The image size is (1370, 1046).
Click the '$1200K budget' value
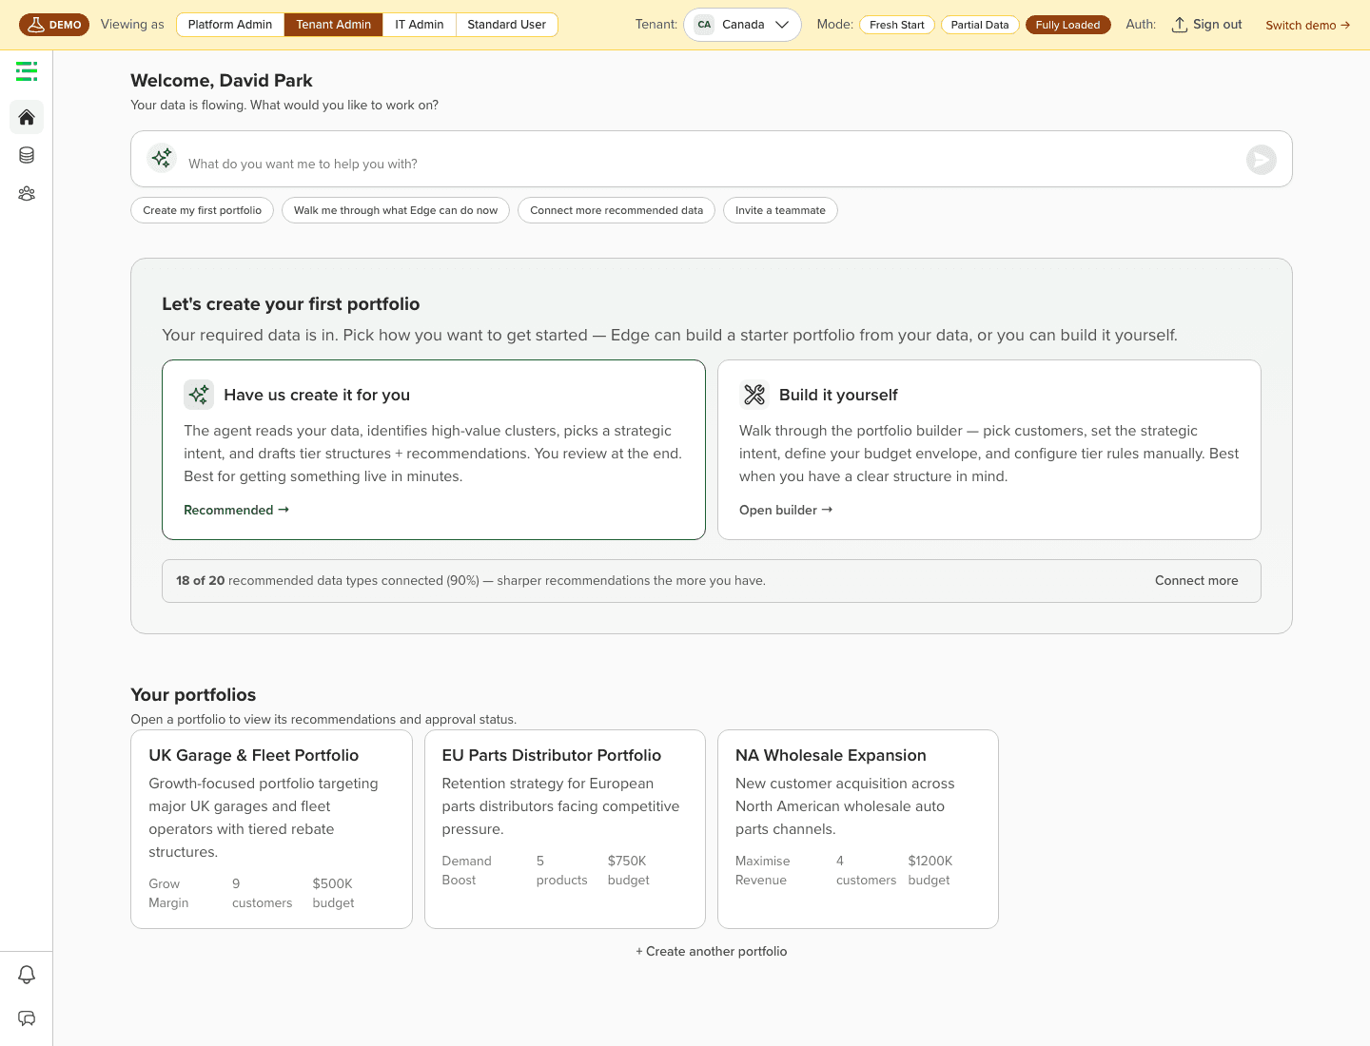pos(930,870)
